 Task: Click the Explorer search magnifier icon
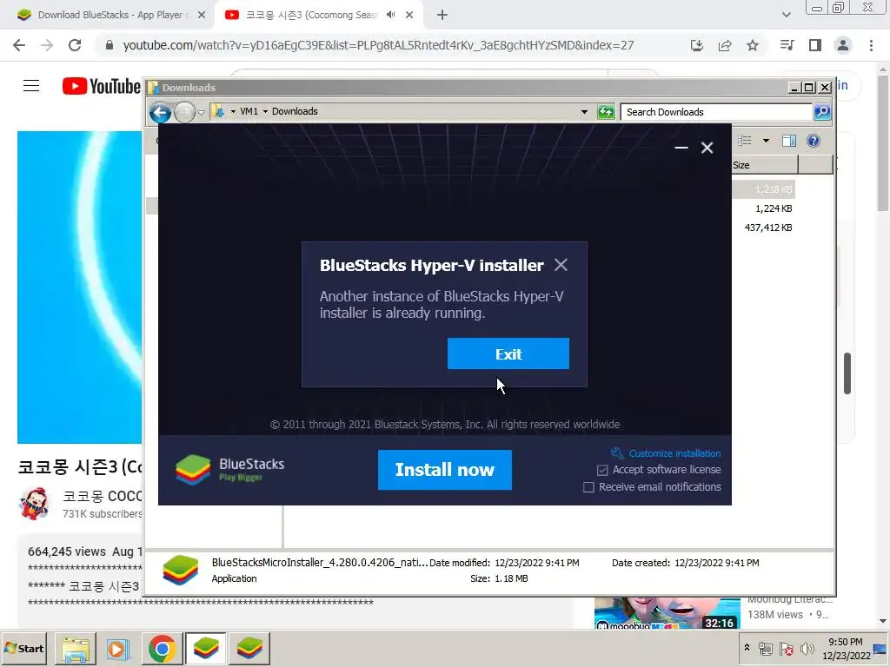point(822,112)
